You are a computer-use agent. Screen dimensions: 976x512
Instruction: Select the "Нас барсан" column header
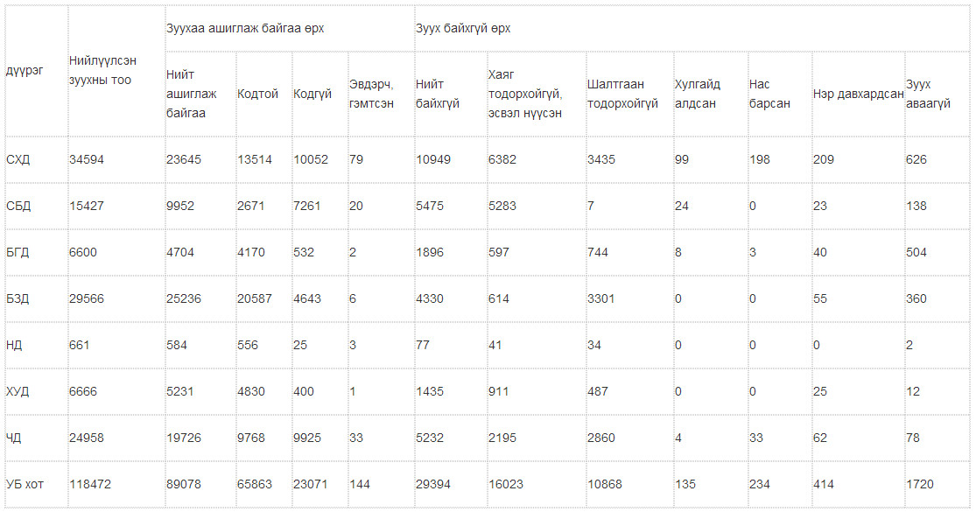tap(770, 94)
